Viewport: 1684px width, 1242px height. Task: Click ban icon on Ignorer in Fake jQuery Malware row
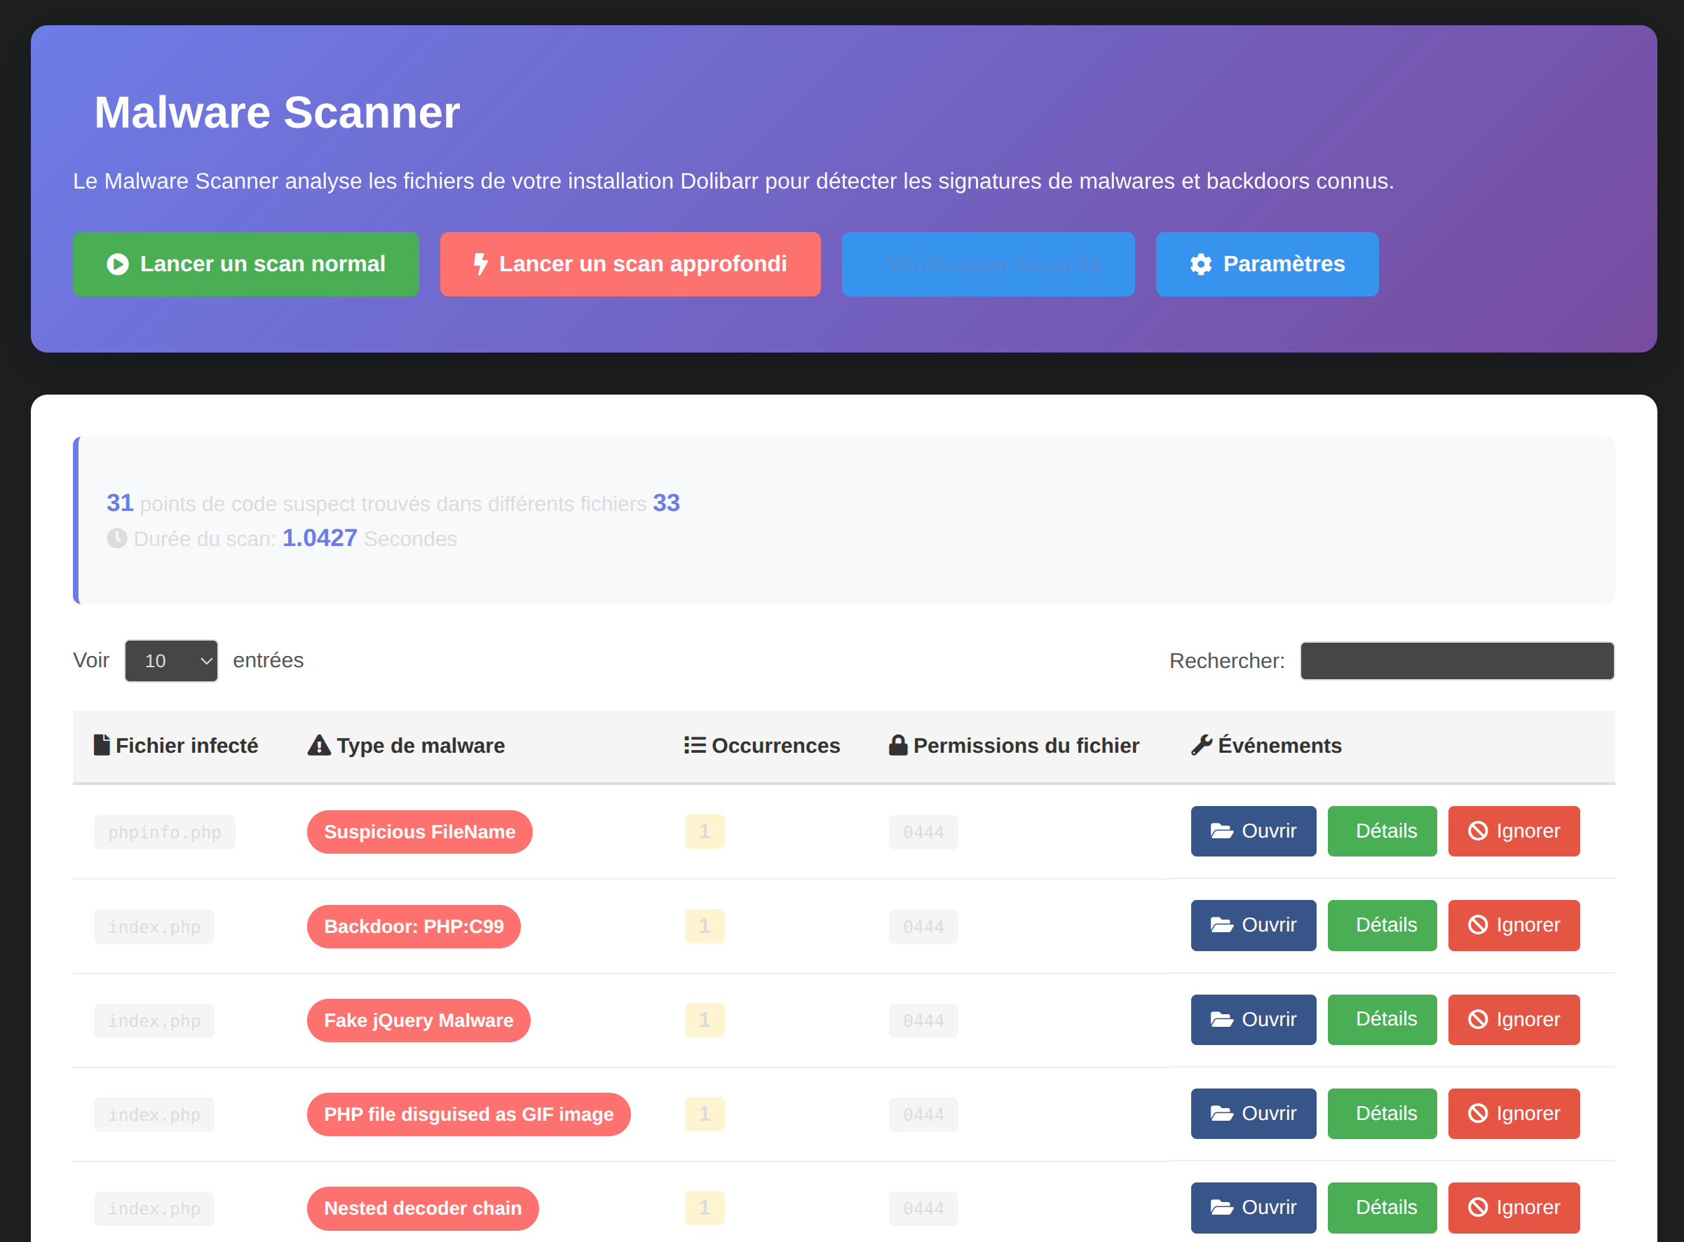(1478, 1021)
